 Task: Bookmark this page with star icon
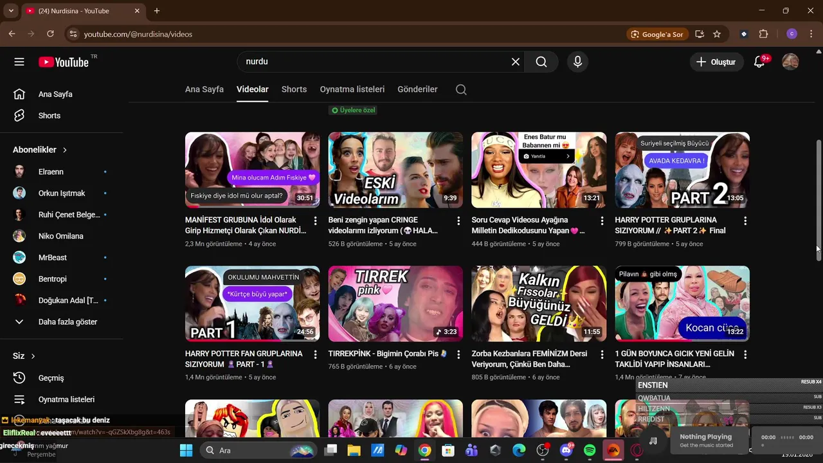(x=717, y=34)
